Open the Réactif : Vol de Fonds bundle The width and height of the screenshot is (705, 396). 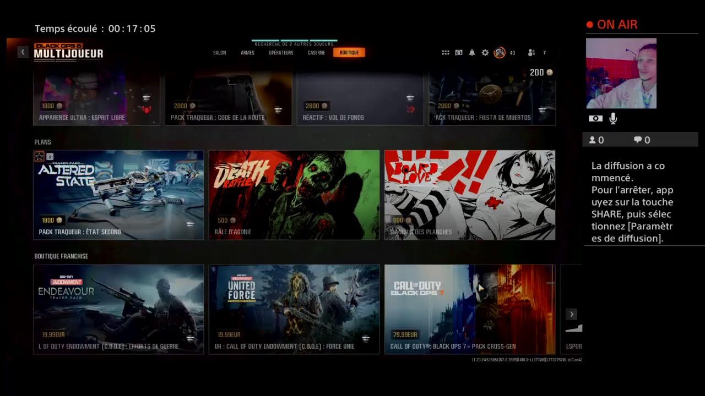point(360,98)
